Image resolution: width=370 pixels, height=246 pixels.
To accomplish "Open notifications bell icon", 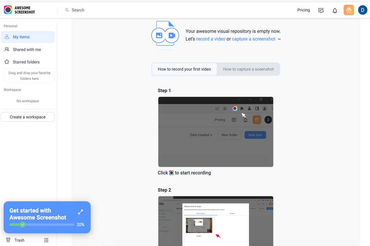I will point(335,10).
